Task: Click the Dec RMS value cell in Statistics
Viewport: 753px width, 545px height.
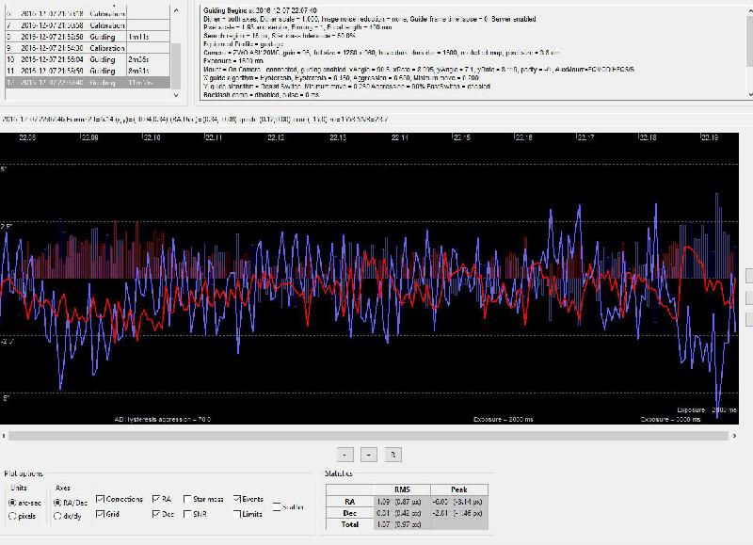Action: (x=402, y=513)
